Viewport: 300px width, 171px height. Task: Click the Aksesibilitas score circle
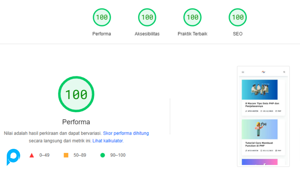click(x=147, y=17)
